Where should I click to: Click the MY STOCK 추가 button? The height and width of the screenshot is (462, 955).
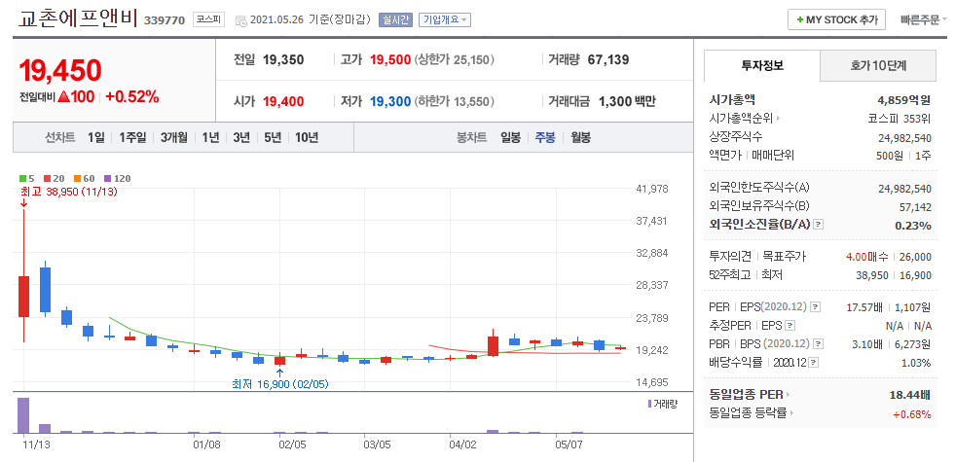pos(836,19)
